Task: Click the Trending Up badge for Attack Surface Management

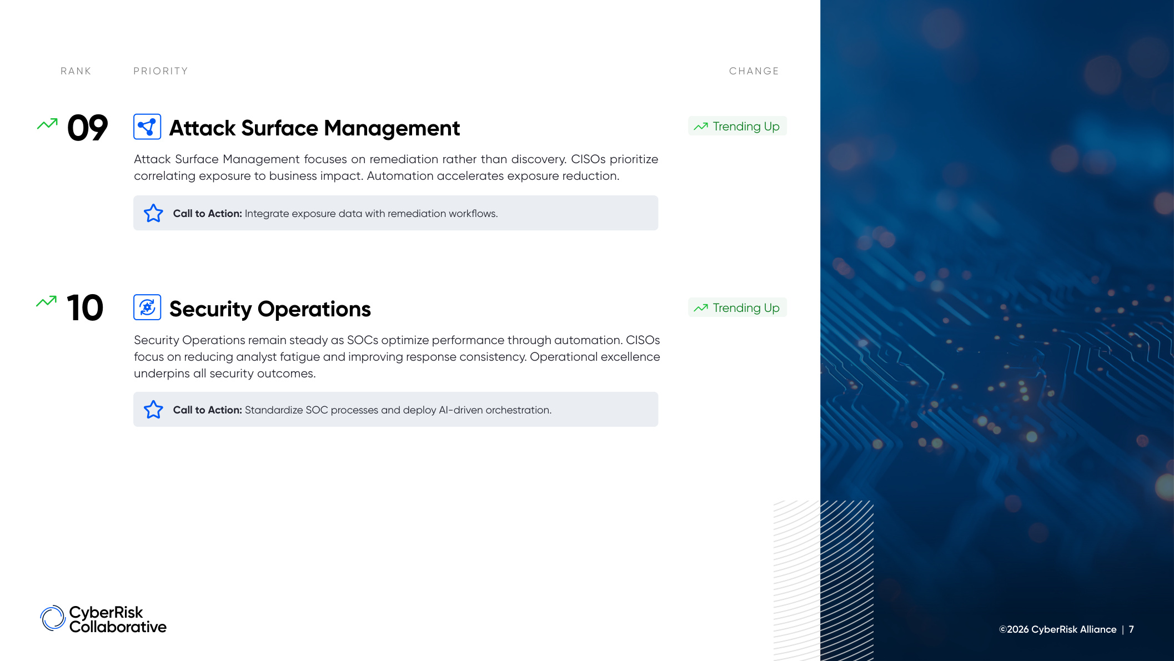Action: click(x=737, y=126)
